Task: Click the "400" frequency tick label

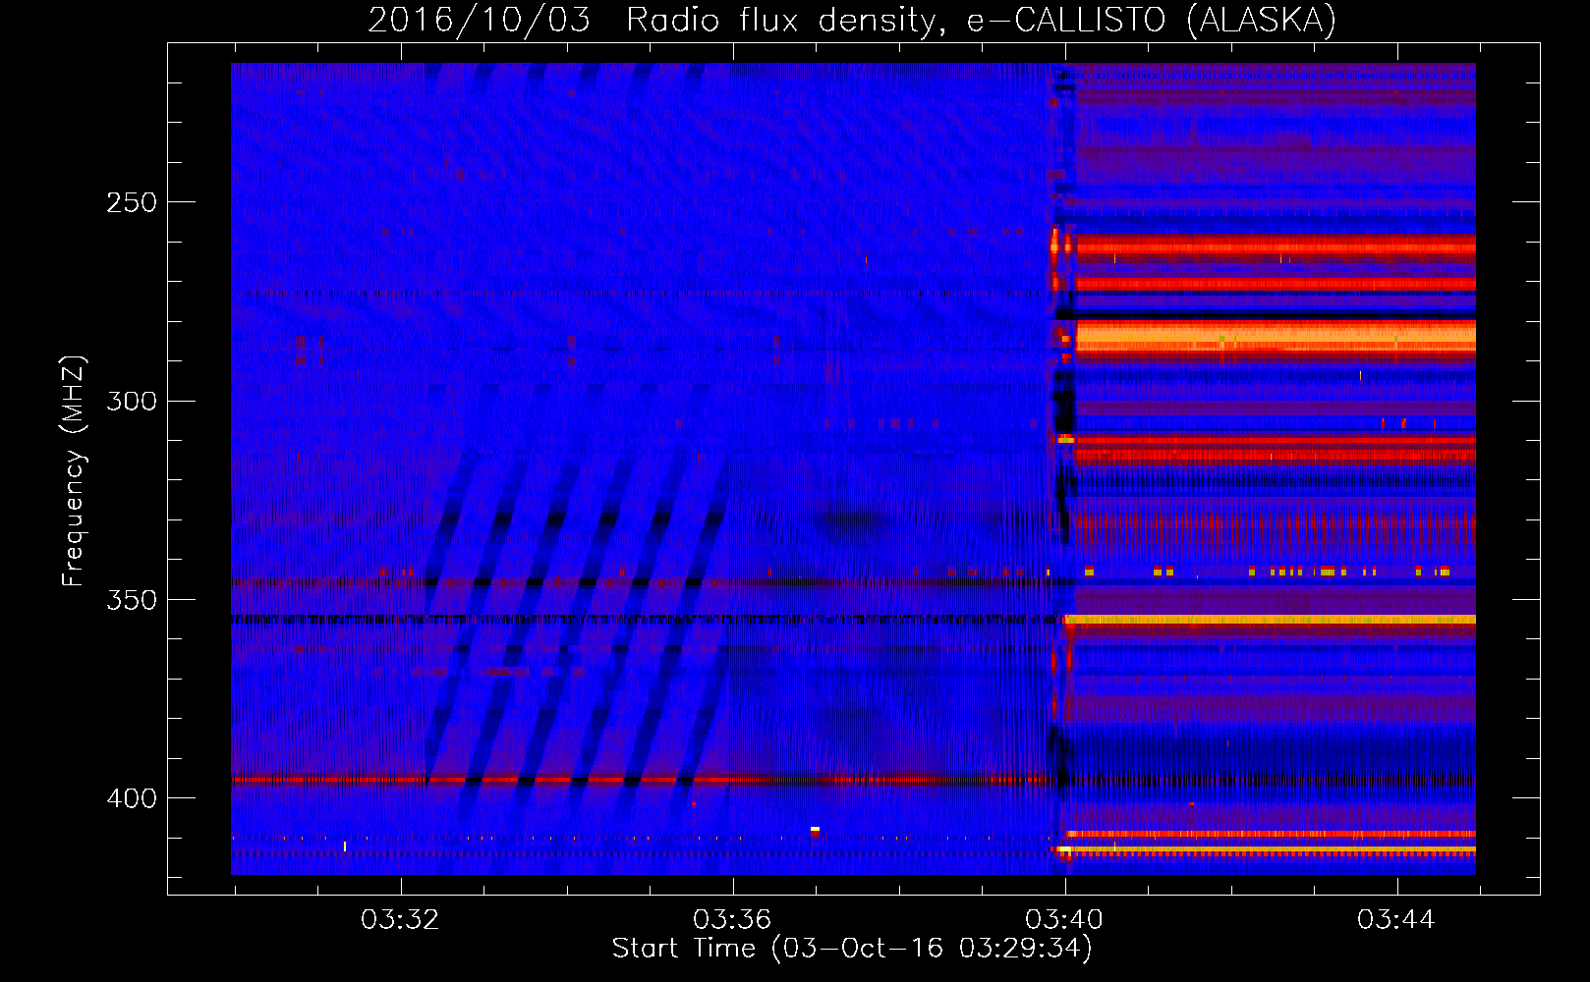Action: (132, 798)
